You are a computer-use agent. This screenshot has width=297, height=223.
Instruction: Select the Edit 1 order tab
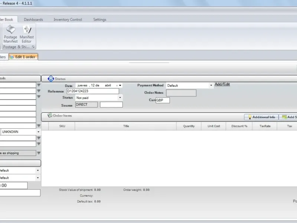[23, 57]
